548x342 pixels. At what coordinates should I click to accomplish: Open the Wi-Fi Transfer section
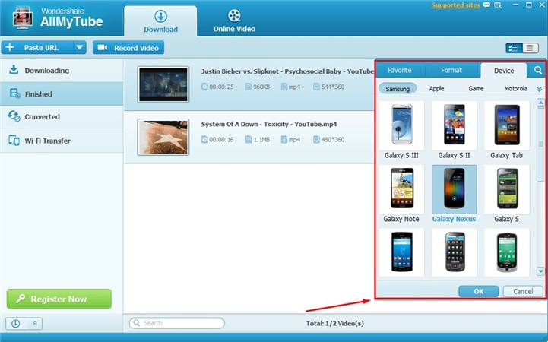pyautogui.click(x=62, y=141)
